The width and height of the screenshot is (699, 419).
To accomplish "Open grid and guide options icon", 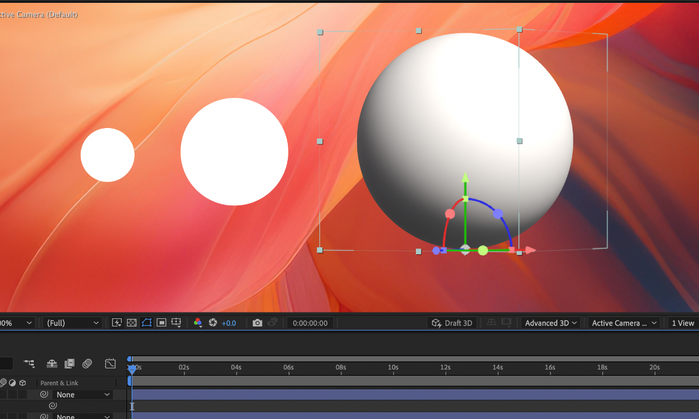I will point(176,323).
